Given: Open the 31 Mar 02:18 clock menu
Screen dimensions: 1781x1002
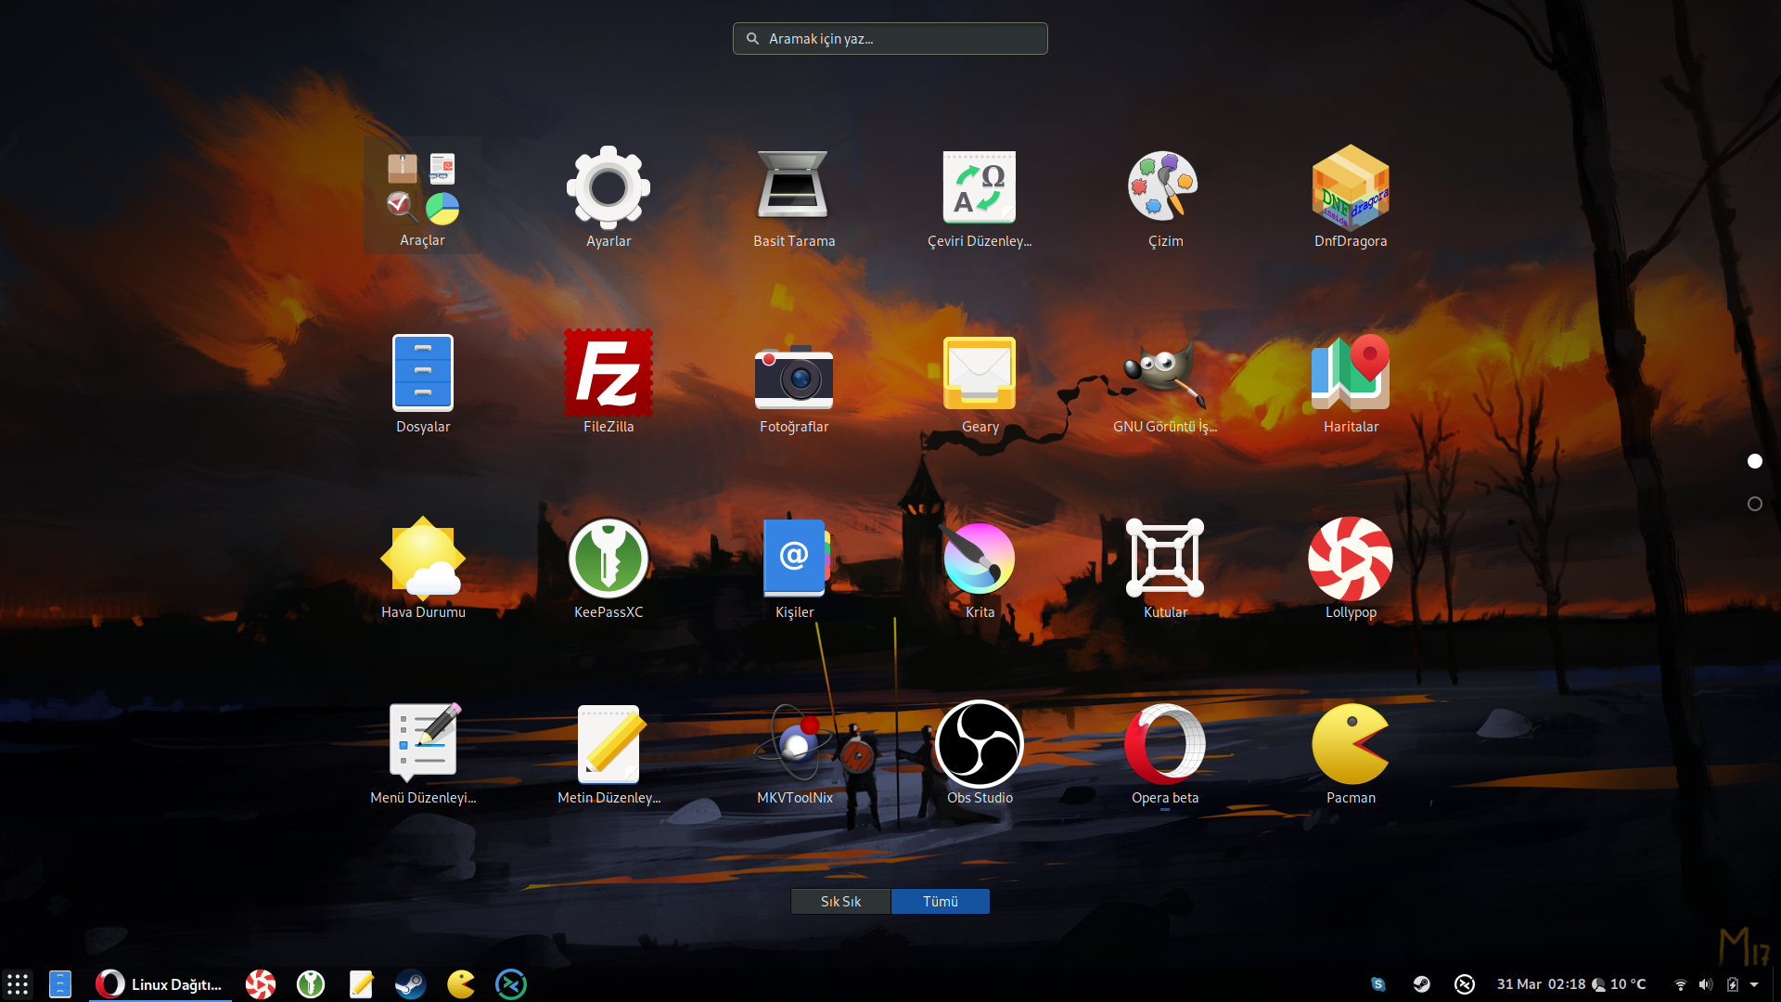Looking at the screenshot, I should 1541,984.
